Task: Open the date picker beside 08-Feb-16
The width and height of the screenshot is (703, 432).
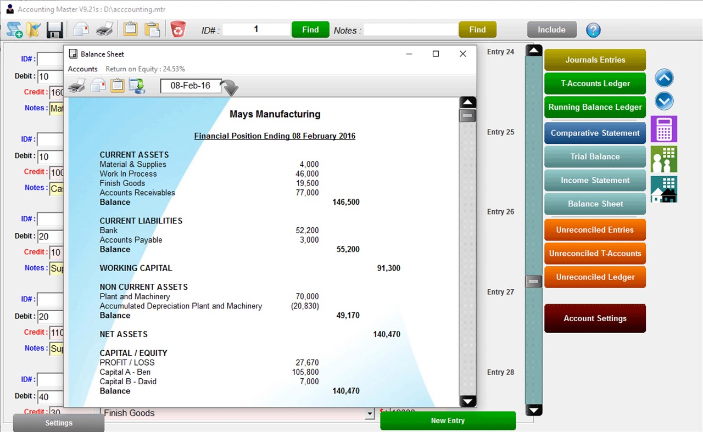Action: (x=230, y=88)
